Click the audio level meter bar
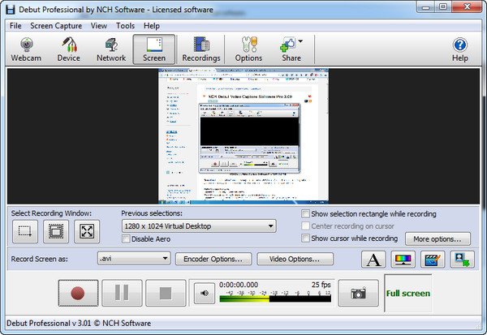 275,299
